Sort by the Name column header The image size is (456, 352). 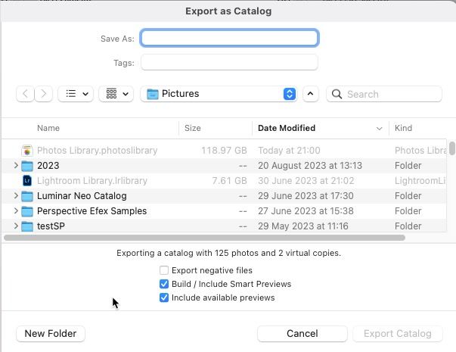tap(48, 129)
